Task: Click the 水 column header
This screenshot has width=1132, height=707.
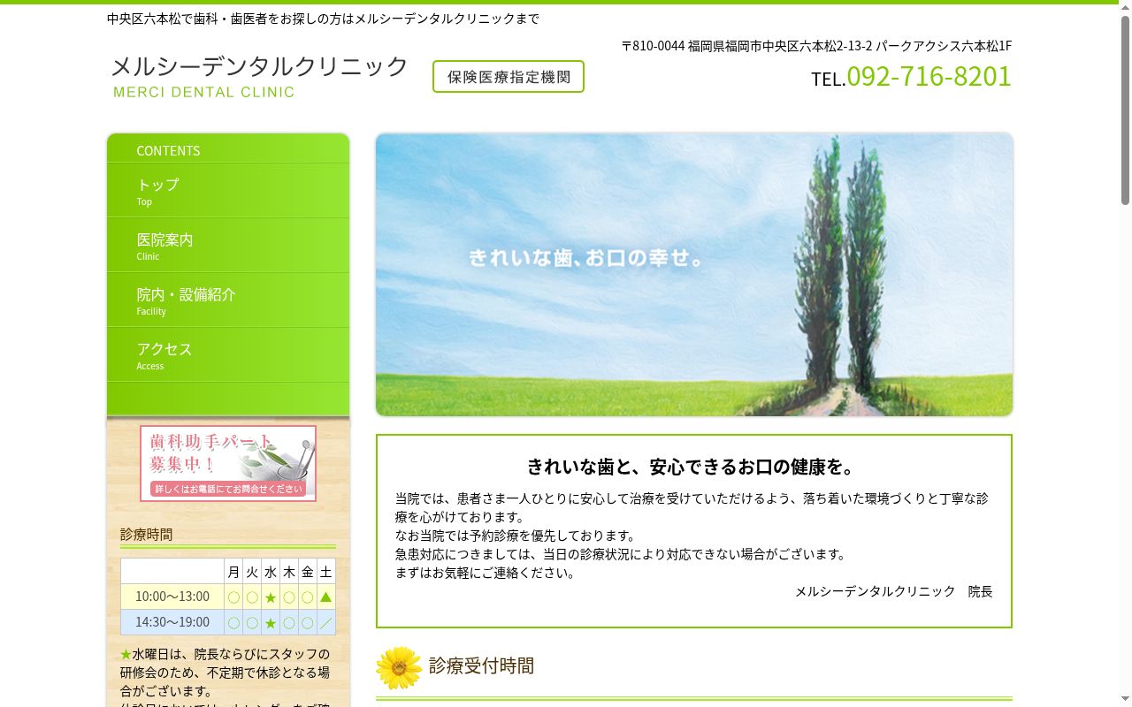Action: coord(271,572)
